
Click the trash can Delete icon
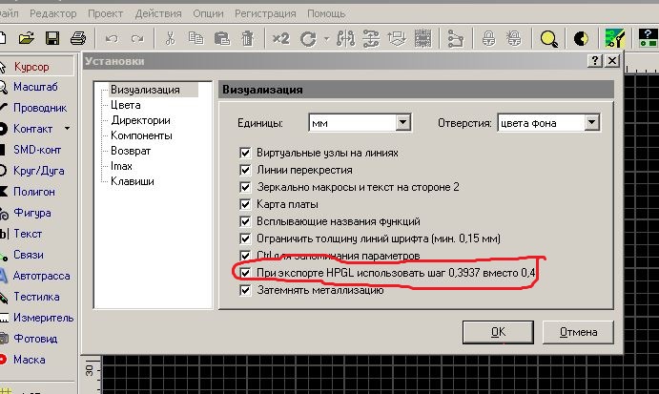(x=248, y=39)
